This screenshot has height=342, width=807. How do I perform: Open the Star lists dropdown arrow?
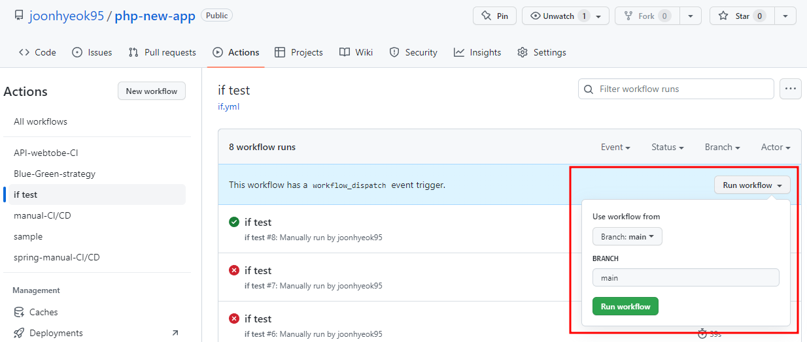coord(785,16)
